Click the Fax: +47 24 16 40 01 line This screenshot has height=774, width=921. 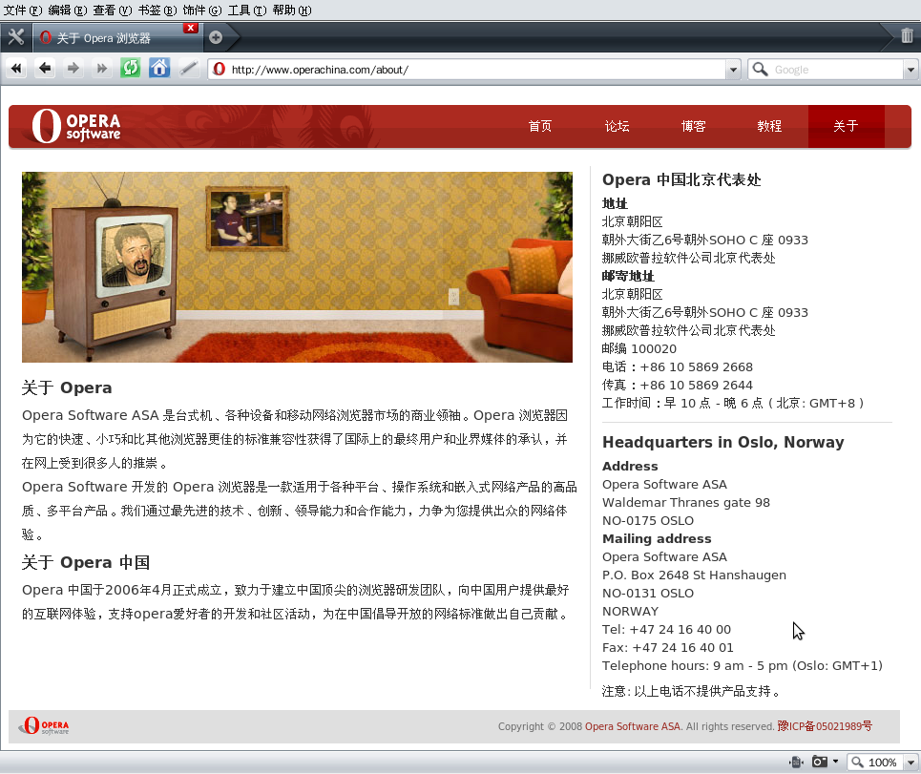tap(668, 648)
